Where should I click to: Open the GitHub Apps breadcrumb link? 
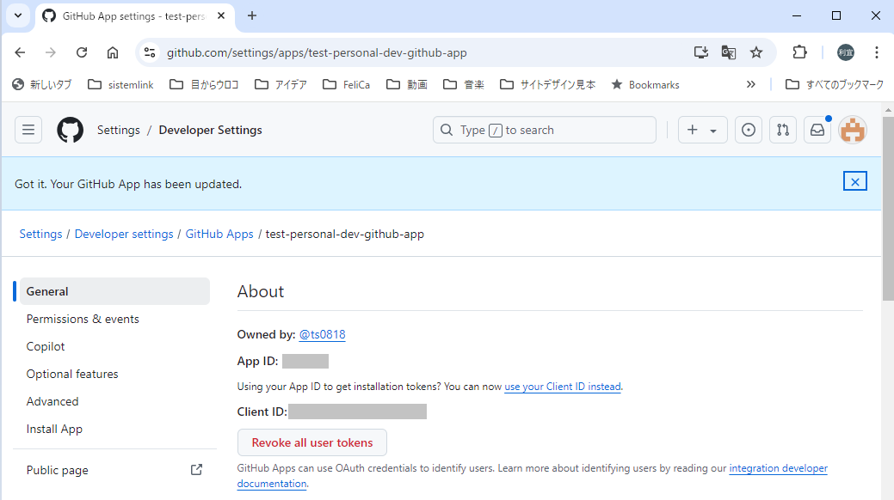click(219, 234)
